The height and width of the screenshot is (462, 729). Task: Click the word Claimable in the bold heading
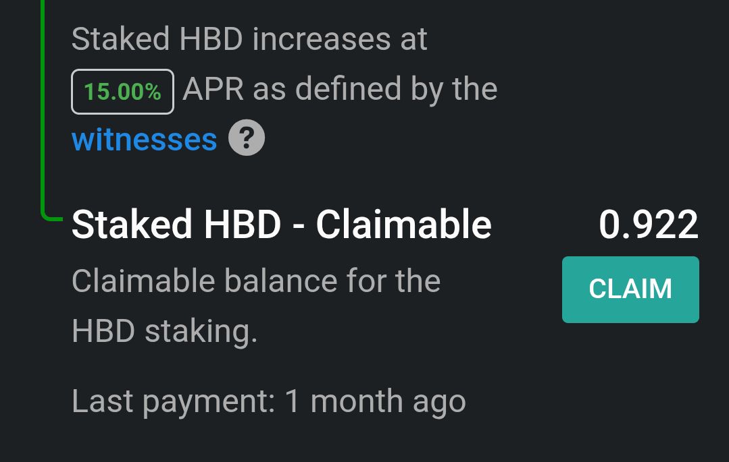point(403,225)
